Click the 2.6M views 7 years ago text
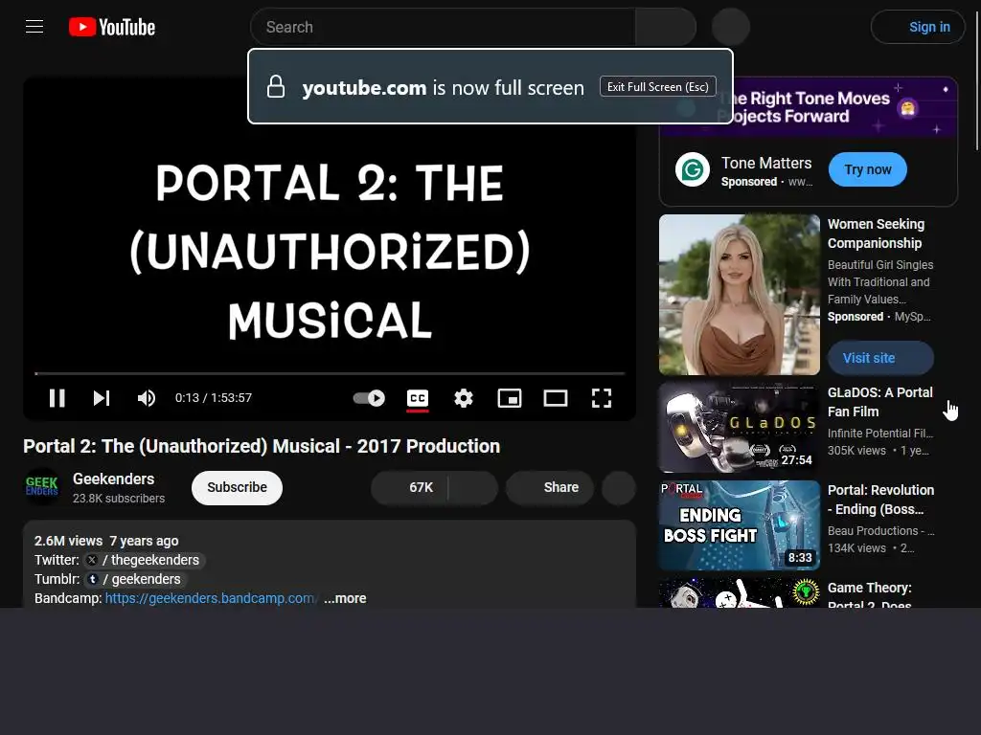This screenshot has height=735, width=981. click(106, 541)
